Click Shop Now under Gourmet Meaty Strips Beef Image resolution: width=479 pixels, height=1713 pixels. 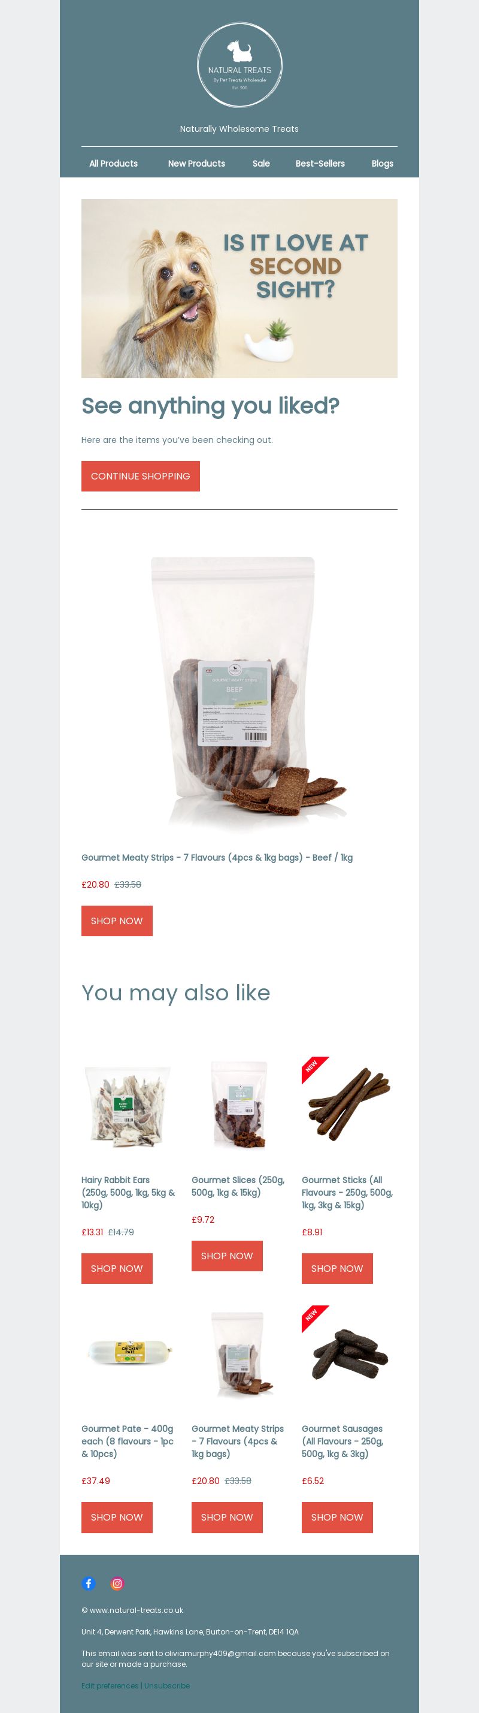tap(117, 921)
